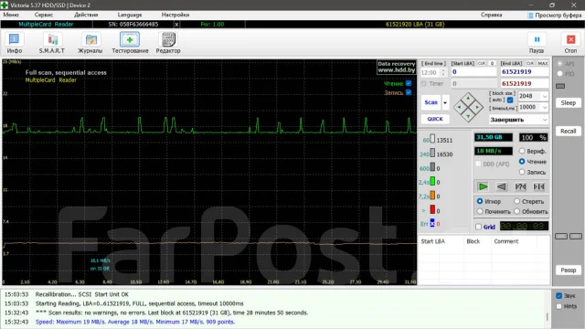This screenshot has height=329, width=585.
Task: Switch to the Тестирование testing view
Action: click(x=130, y=43)
